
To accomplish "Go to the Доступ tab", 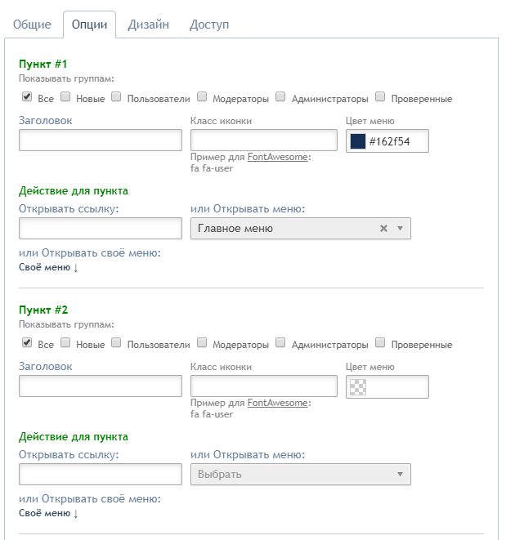I will 209,25.
